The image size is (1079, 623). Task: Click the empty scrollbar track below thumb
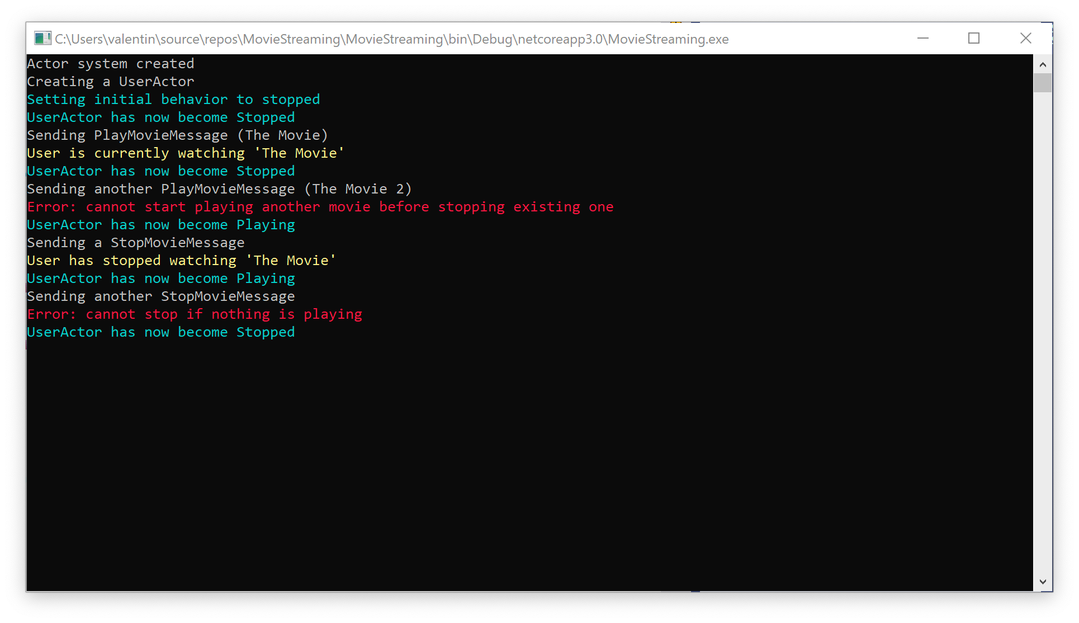pos(1043,336)
